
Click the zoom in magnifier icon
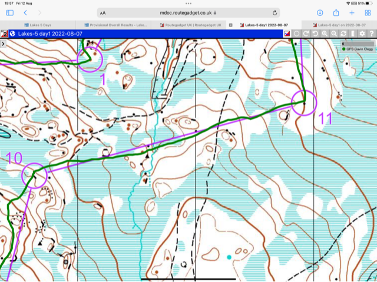coord(325,34)
